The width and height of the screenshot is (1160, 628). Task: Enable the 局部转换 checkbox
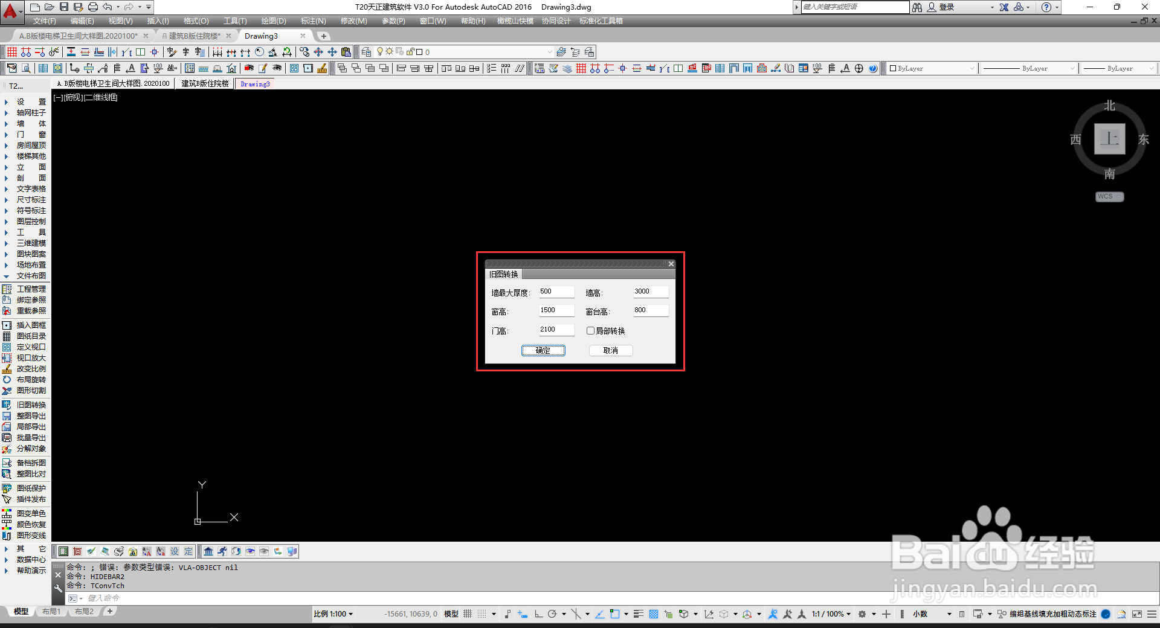pyautogui.click(x=591, y=330)
